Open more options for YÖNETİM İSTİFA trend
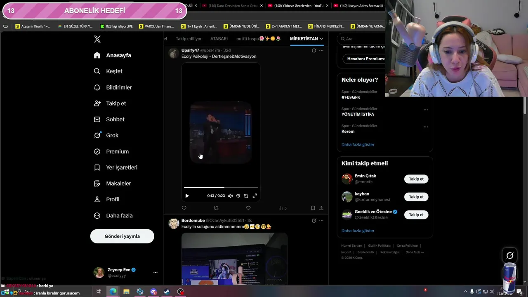The height and width of the screenshot is (297, 528). coord(426,110)
